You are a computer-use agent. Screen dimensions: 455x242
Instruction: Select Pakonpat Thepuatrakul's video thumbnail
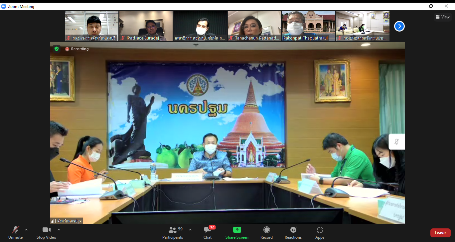click(x=309, y=26)
